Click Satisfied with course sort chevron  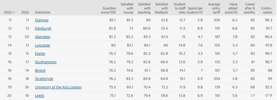point(135,13)
